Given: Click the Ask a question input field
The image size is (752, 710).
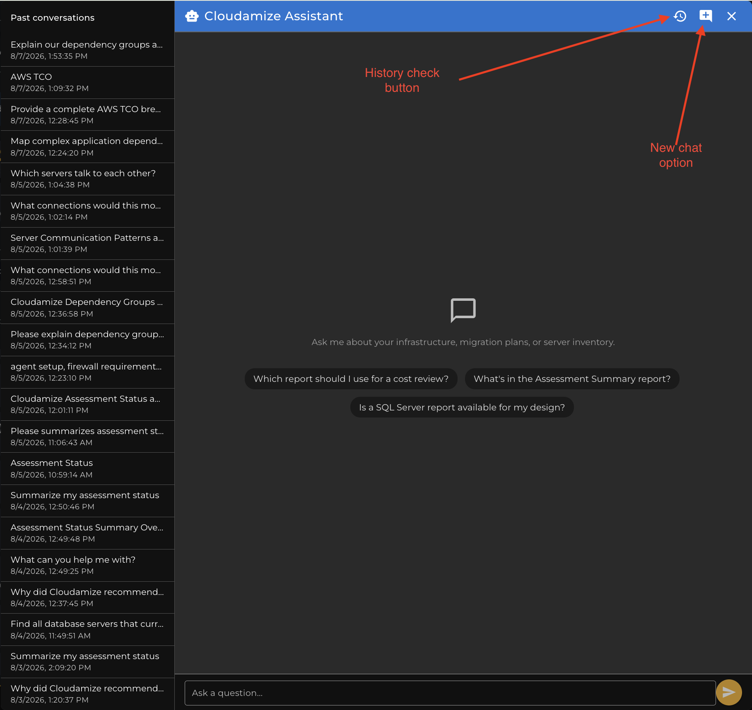Looking at the screenshot, I should [x=450, y=693].
